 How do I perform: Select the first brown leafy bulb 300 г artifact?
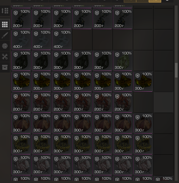pyautogui.click(x=21, y=123)
